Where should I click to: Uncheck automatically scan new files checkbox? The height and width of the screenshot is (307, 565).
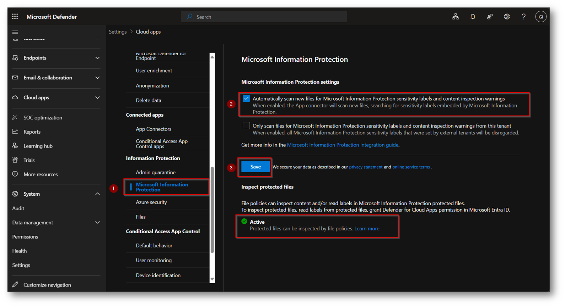[x=246, y=99]
